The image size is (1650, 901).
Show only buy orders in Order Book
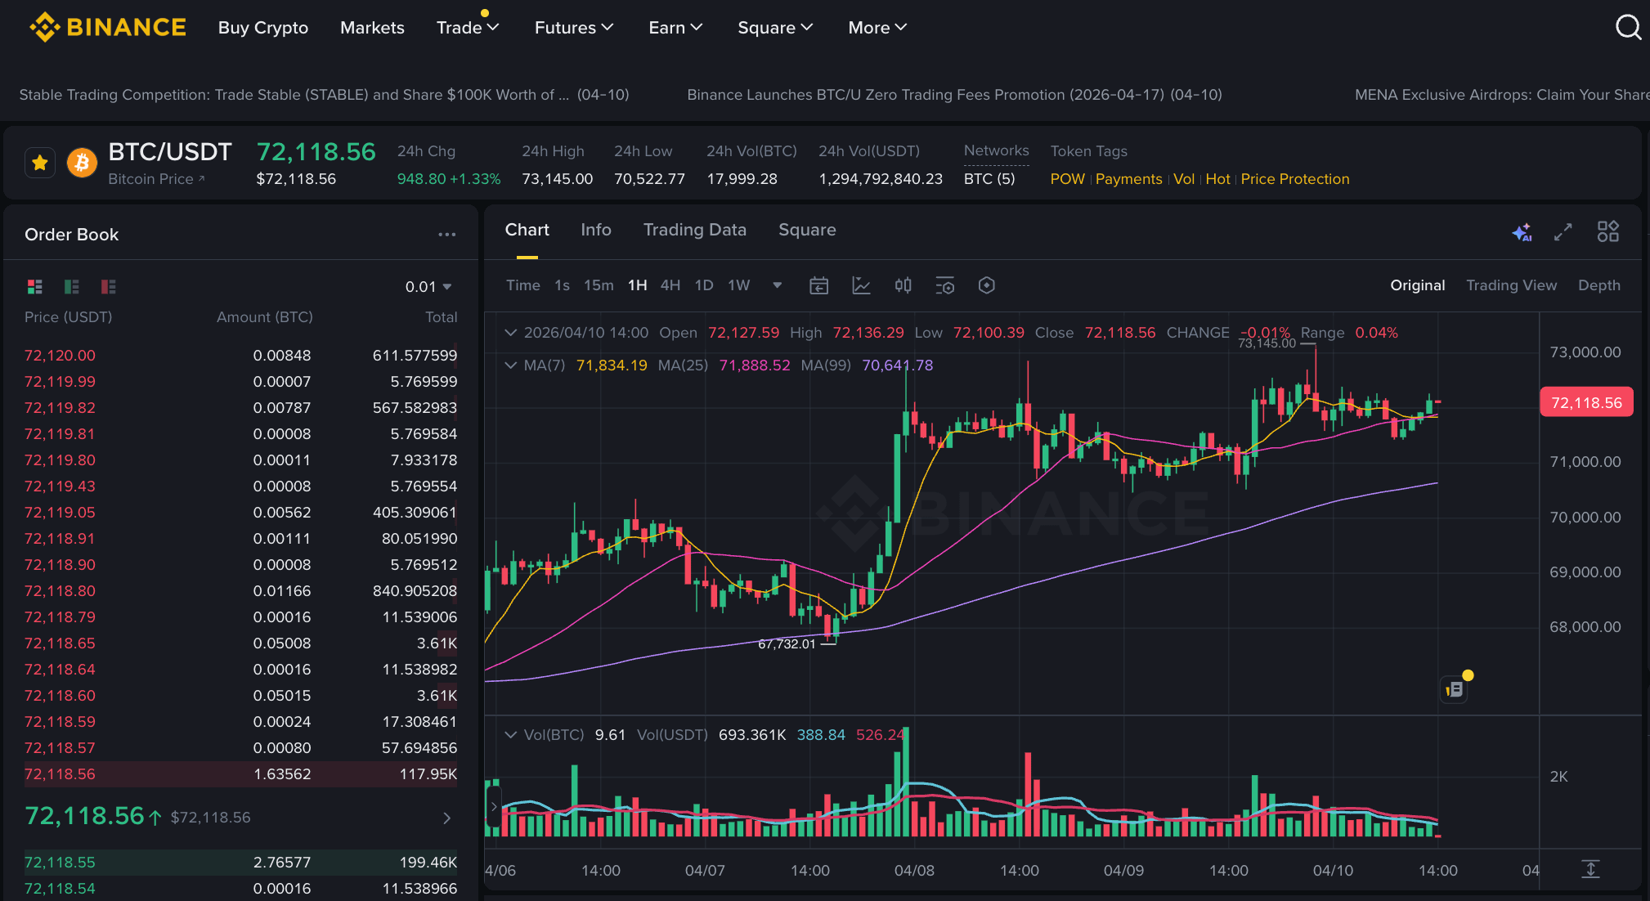tap(72, 287)
